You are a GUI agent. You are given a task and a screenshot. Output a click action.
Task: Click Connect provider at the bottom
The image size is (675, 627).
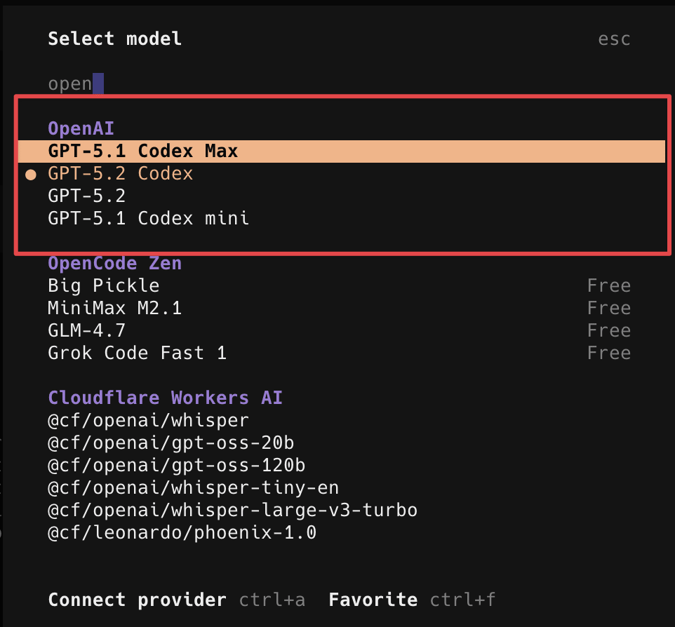coord(137,600)
